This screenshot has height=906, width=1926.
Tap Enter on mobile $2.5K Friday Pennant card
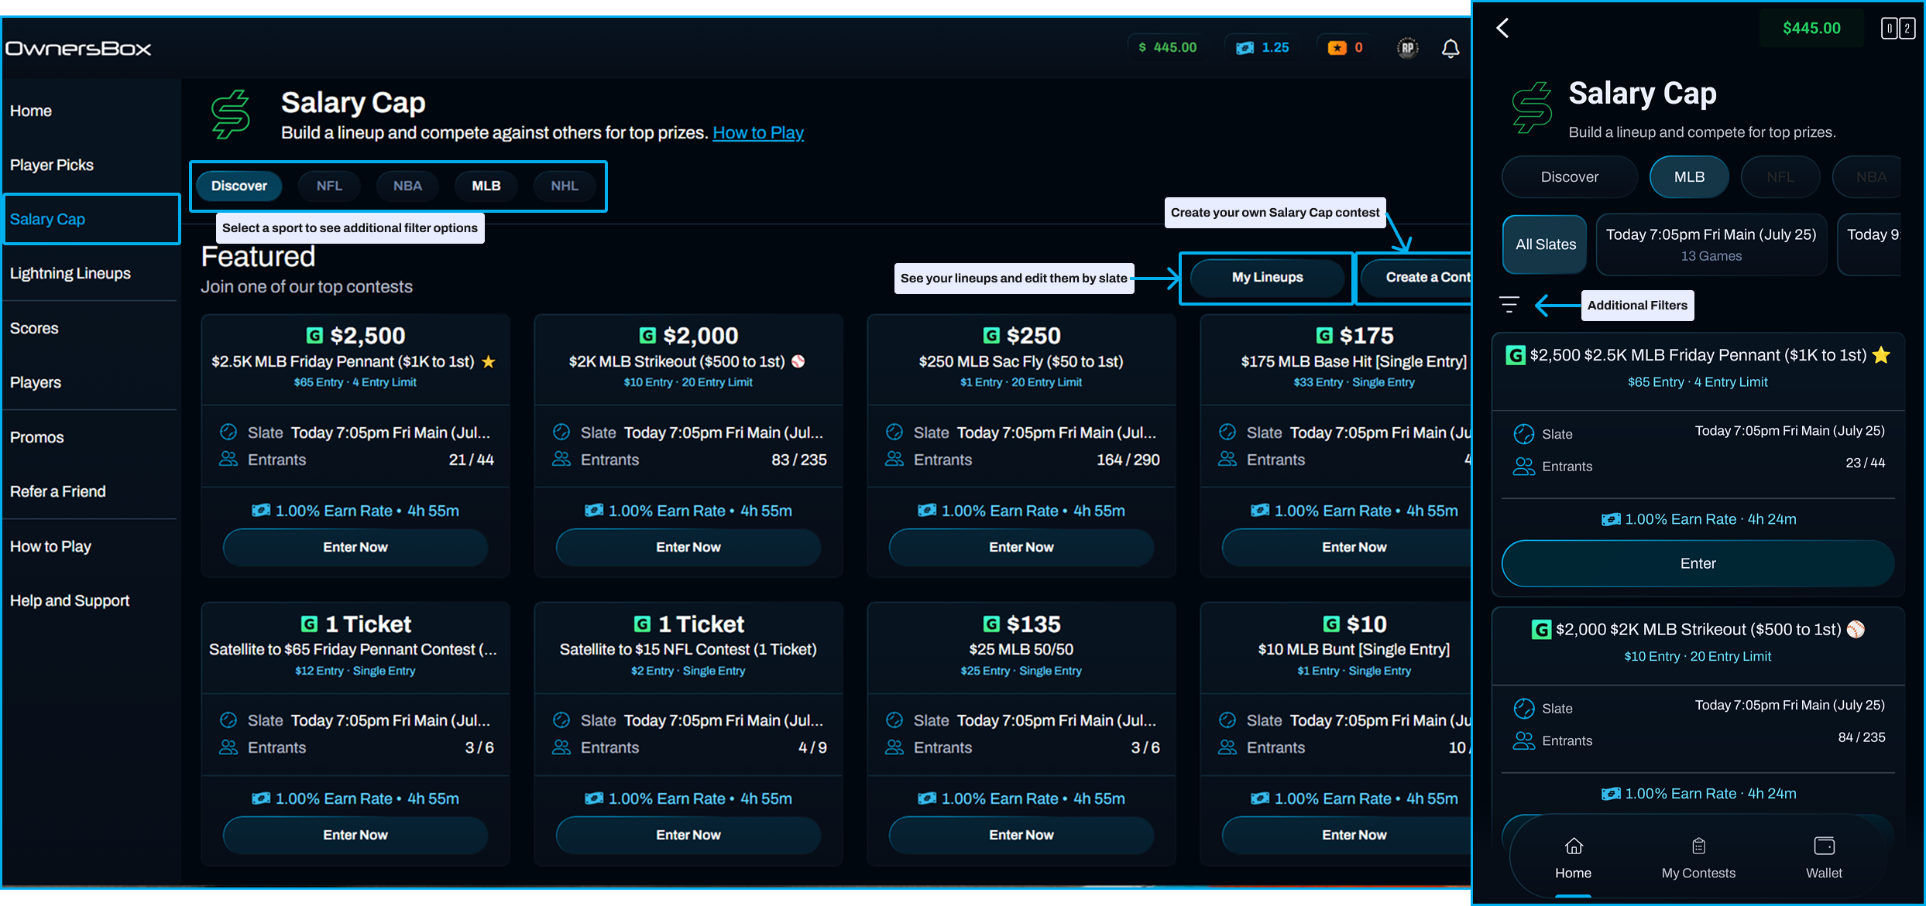click(1698, 563)
